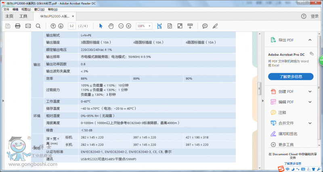Click the 导出 PDF label
323x172 pixels.
pos(286,40)
